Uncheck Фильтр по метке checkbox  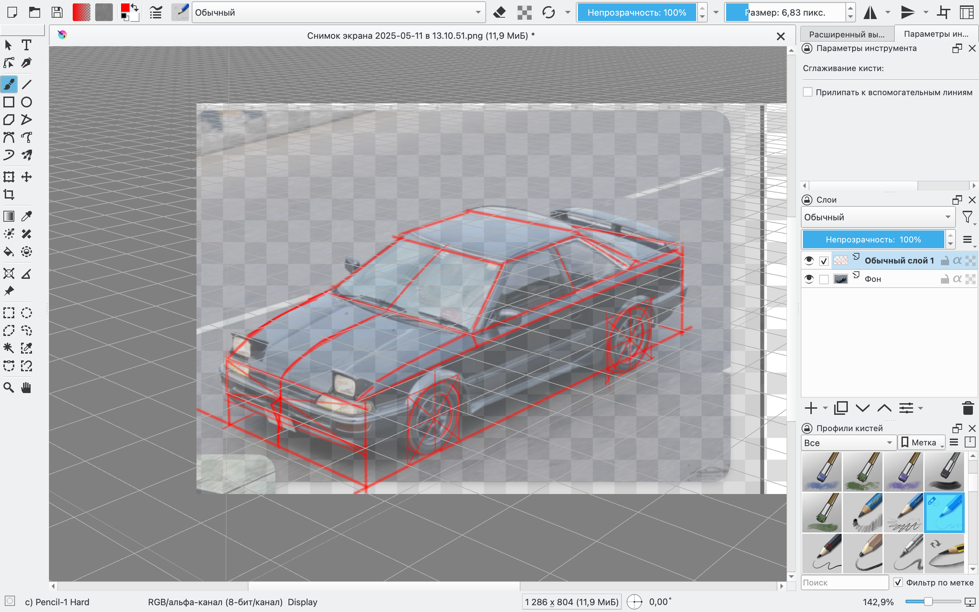898,582
